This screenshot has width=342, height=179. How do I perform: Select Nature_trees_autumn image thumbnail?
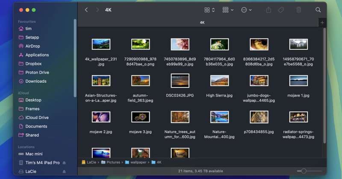coord(180,117)
